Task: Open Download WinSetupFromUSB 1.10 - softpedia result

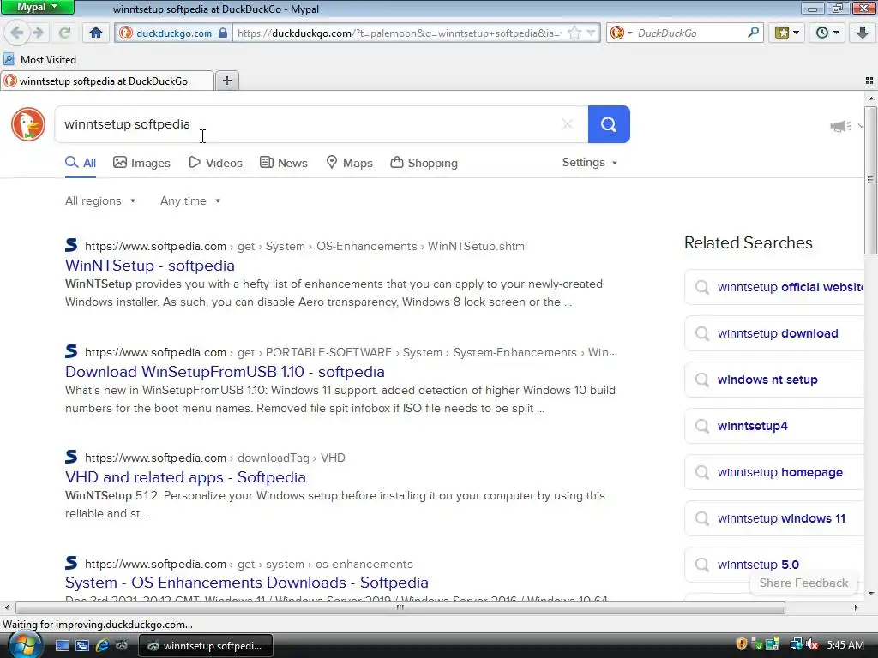Action: click(x=225, y=372)
